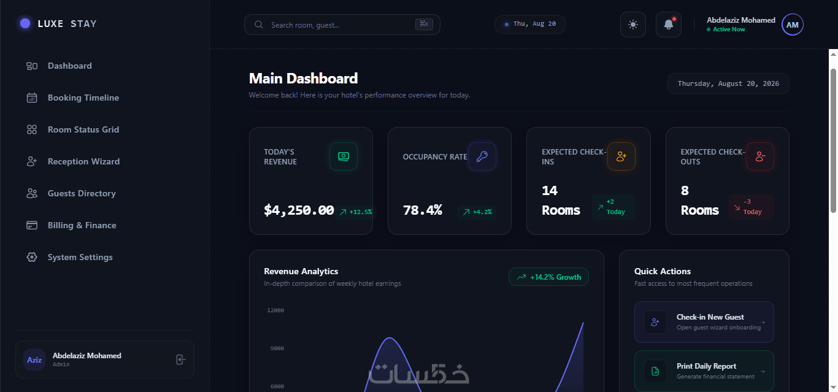The width and height of the screenshot is (838, 392).
Task: Click the 8 Rooms check-outs value
Action: pyautogui.click(x=699, y=201)
